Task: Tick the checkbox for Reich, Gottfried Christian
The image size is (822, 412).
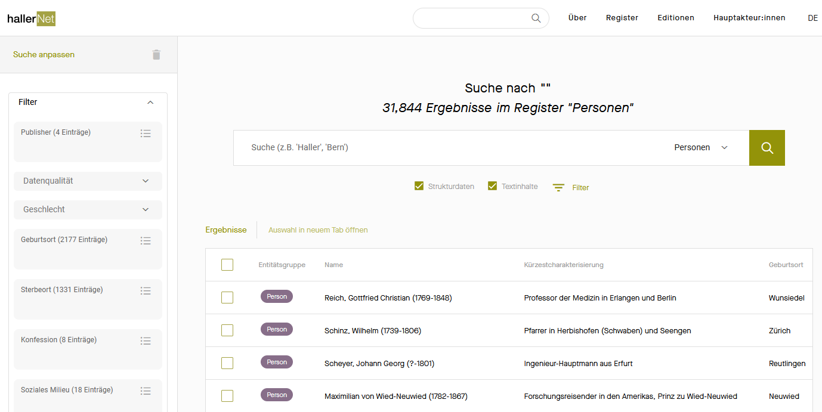Action: tap(227, 298)
